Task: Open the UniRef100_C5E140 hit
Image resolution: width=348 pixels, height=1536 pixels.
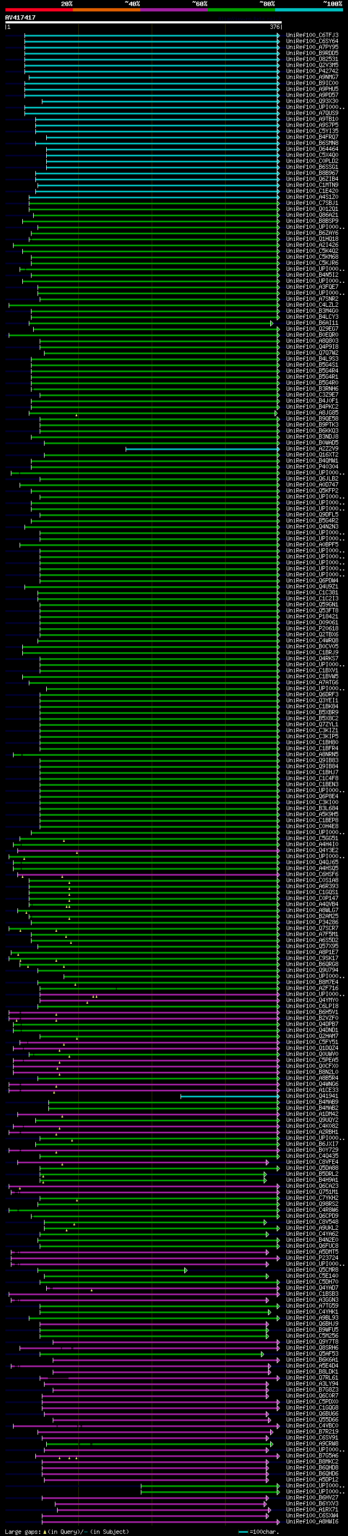Action: coord(312,1276)
